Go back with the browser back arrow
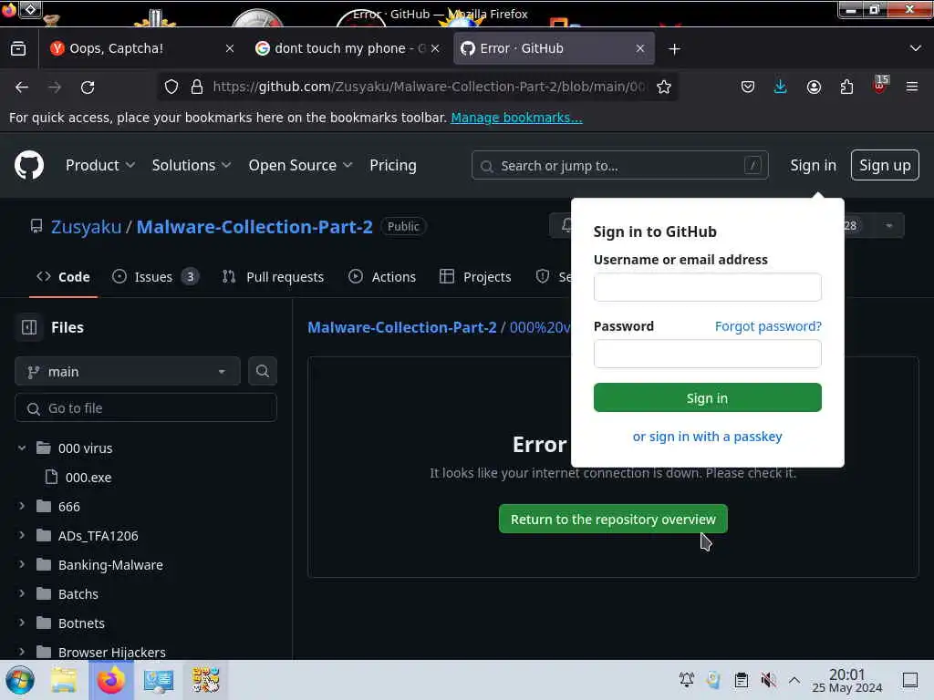 pyautogui.click(x=22, y=87)
